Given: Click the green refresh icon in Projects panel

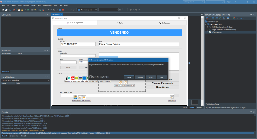Looking at the screenshot, I should 220,18.
